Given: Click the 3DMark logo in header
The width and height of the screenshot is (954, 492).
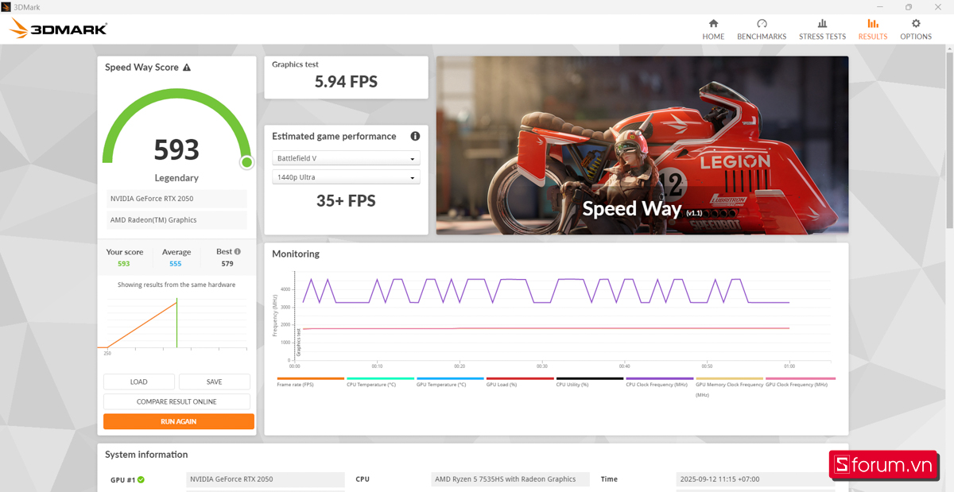Looking at the screenshot, I should [x=58, y=29].
